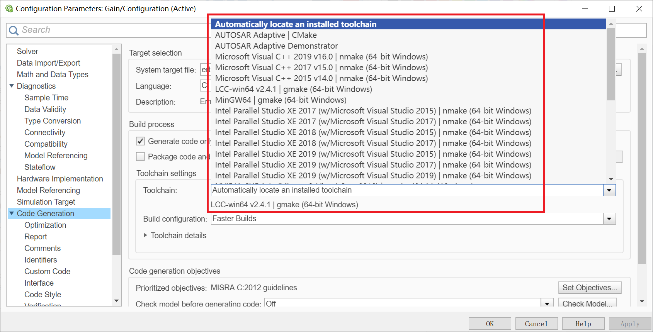
Task: Select Intel Parallel Studio XE 2018 with Visual Studio 2017
Action: click(x=408, y=143)
